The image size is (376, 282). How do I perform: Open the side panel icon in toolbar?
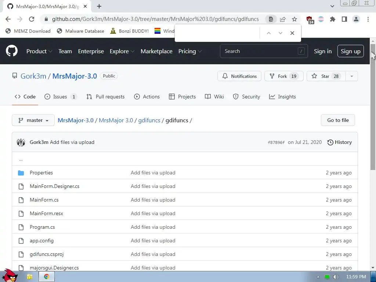(344, 19)
